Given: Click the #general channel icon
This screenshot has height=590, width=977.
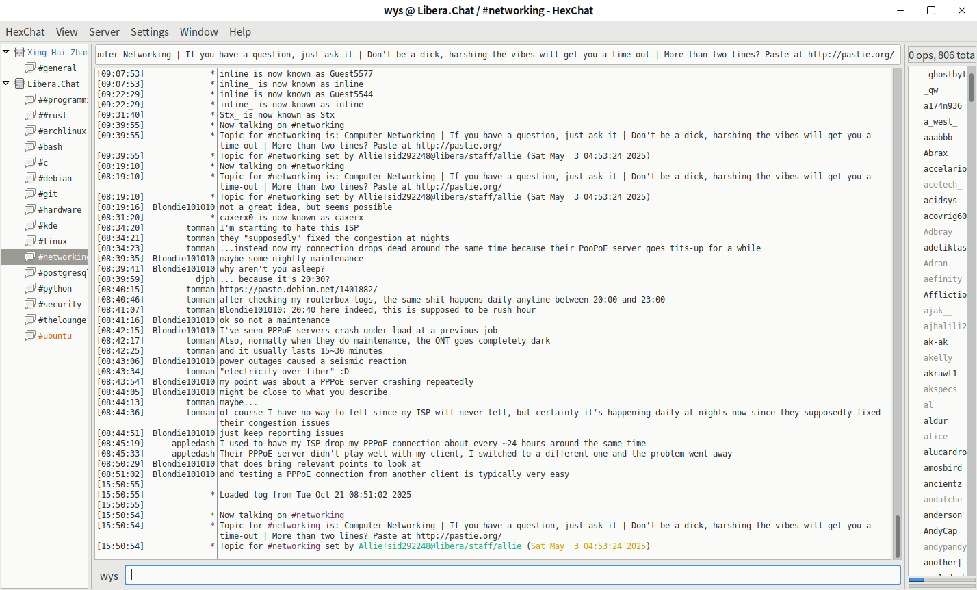Looking at the screenshot, I should tap(30, 68).
